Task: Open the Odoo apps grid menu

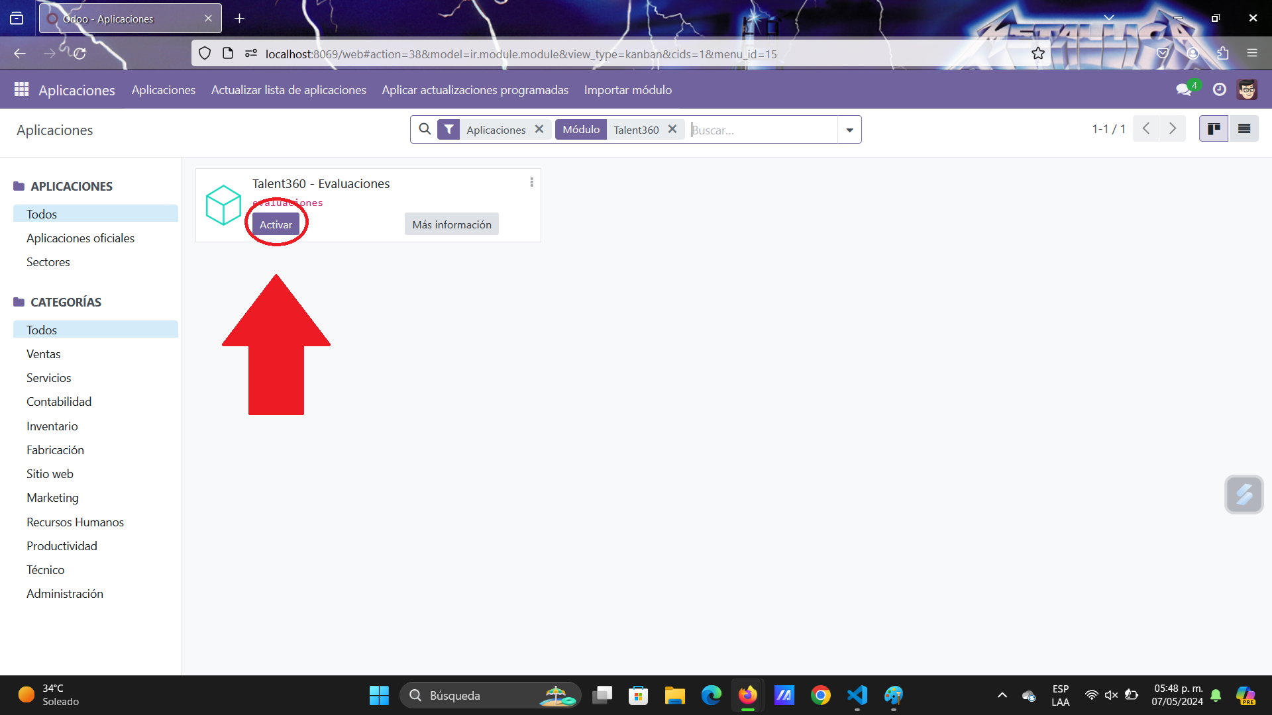Action: click(x=21, y=89)
